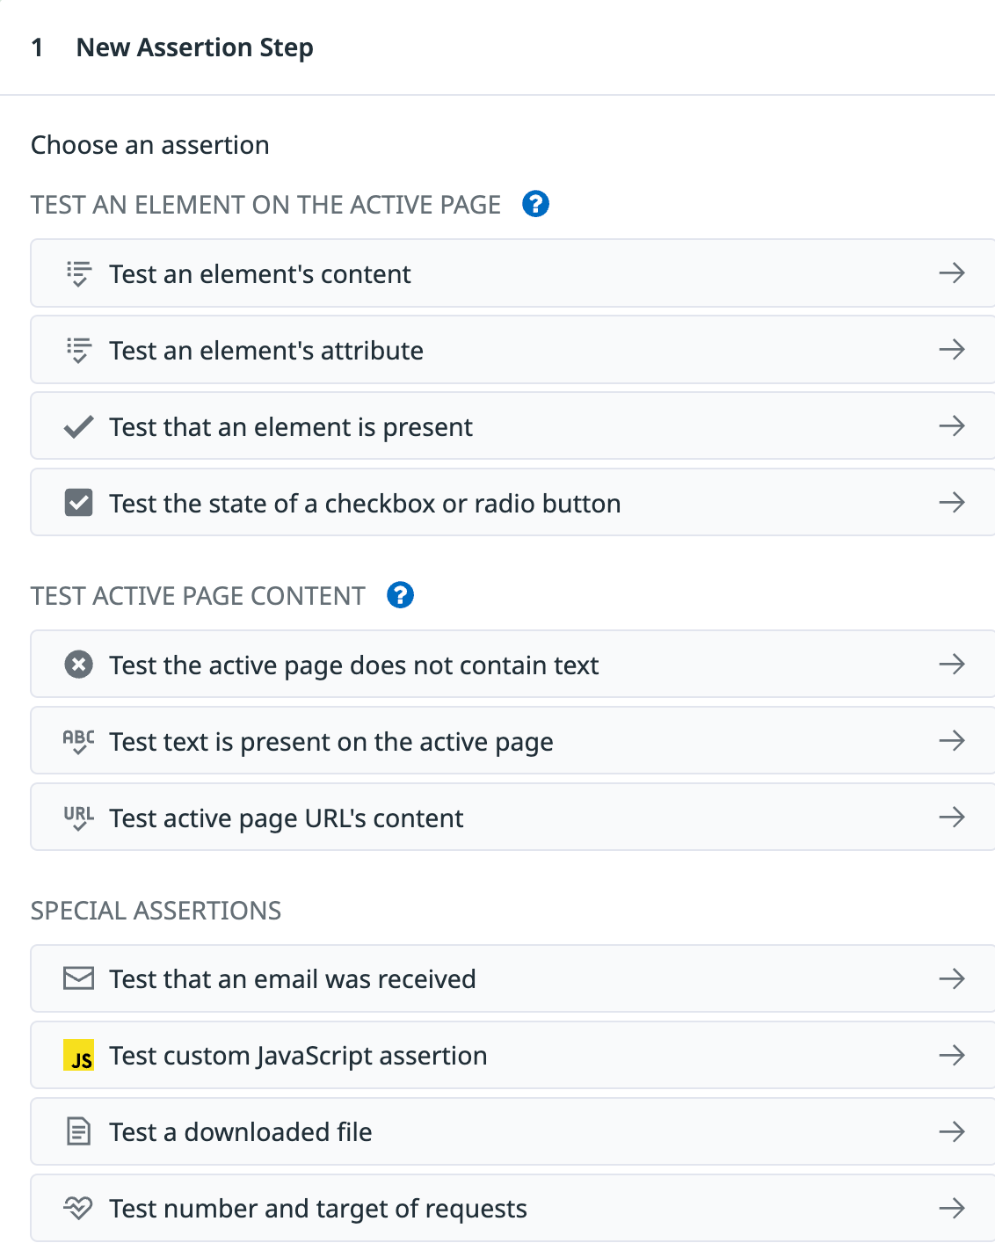Click the list-check icon for element's content

click(x=79, y=273)
